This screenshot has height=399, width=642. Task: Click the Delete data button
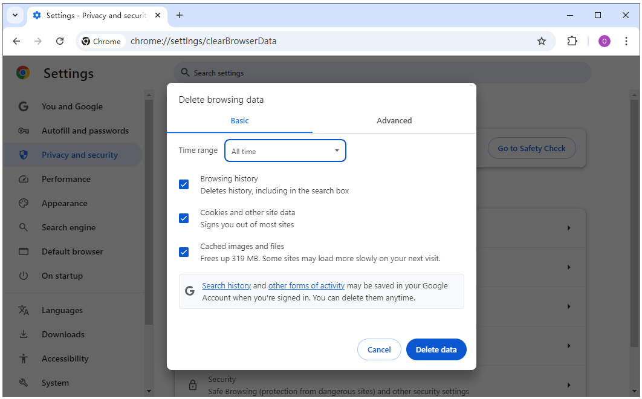pos(436,349)
